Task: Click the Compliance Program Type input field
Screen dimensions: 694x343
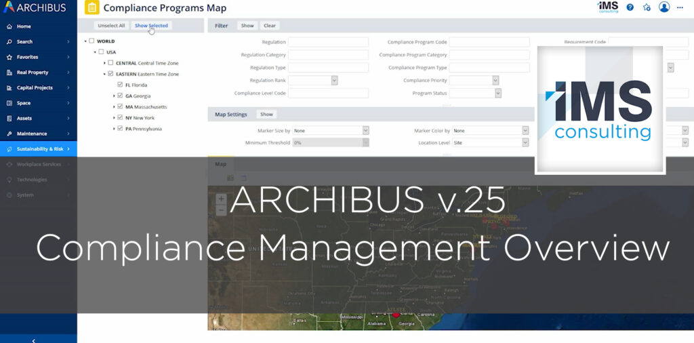Action: (x=489, y=68)
